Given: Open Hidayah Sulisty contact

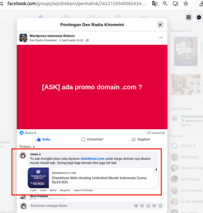Looking at the screenshot, I should point(187,168).
